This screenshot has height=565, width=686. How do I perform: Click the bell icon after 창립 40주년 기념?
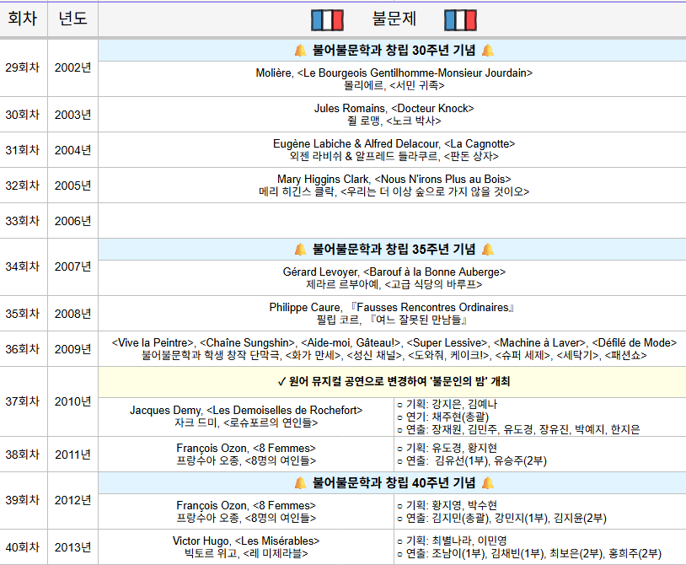(488, 483)
